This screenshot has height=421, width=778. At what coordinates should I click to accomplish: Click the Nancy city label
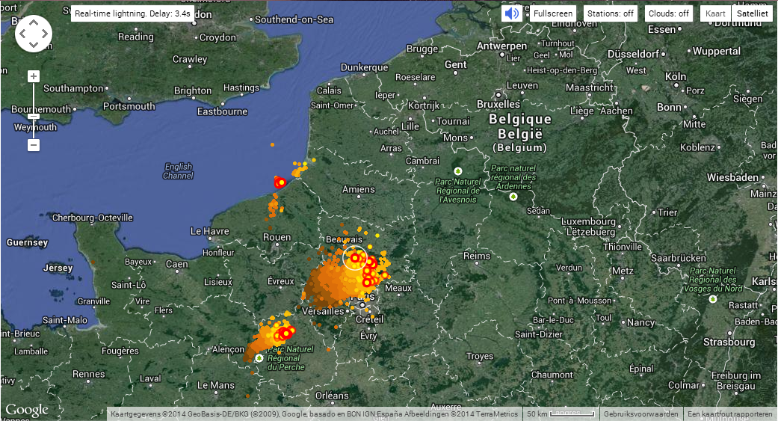coord(640,322)
